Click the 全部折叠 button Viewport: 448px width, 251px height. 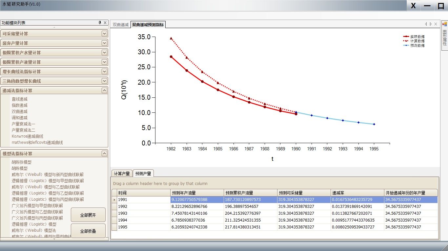pyautogui.click(x=88, y=231)
